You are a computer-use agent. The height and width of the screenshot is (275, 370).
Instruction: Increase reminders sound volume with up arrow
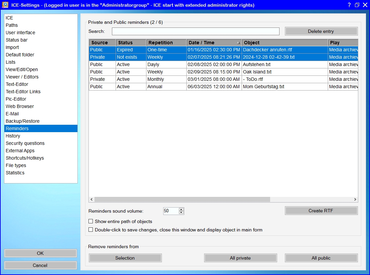[181, 209]
